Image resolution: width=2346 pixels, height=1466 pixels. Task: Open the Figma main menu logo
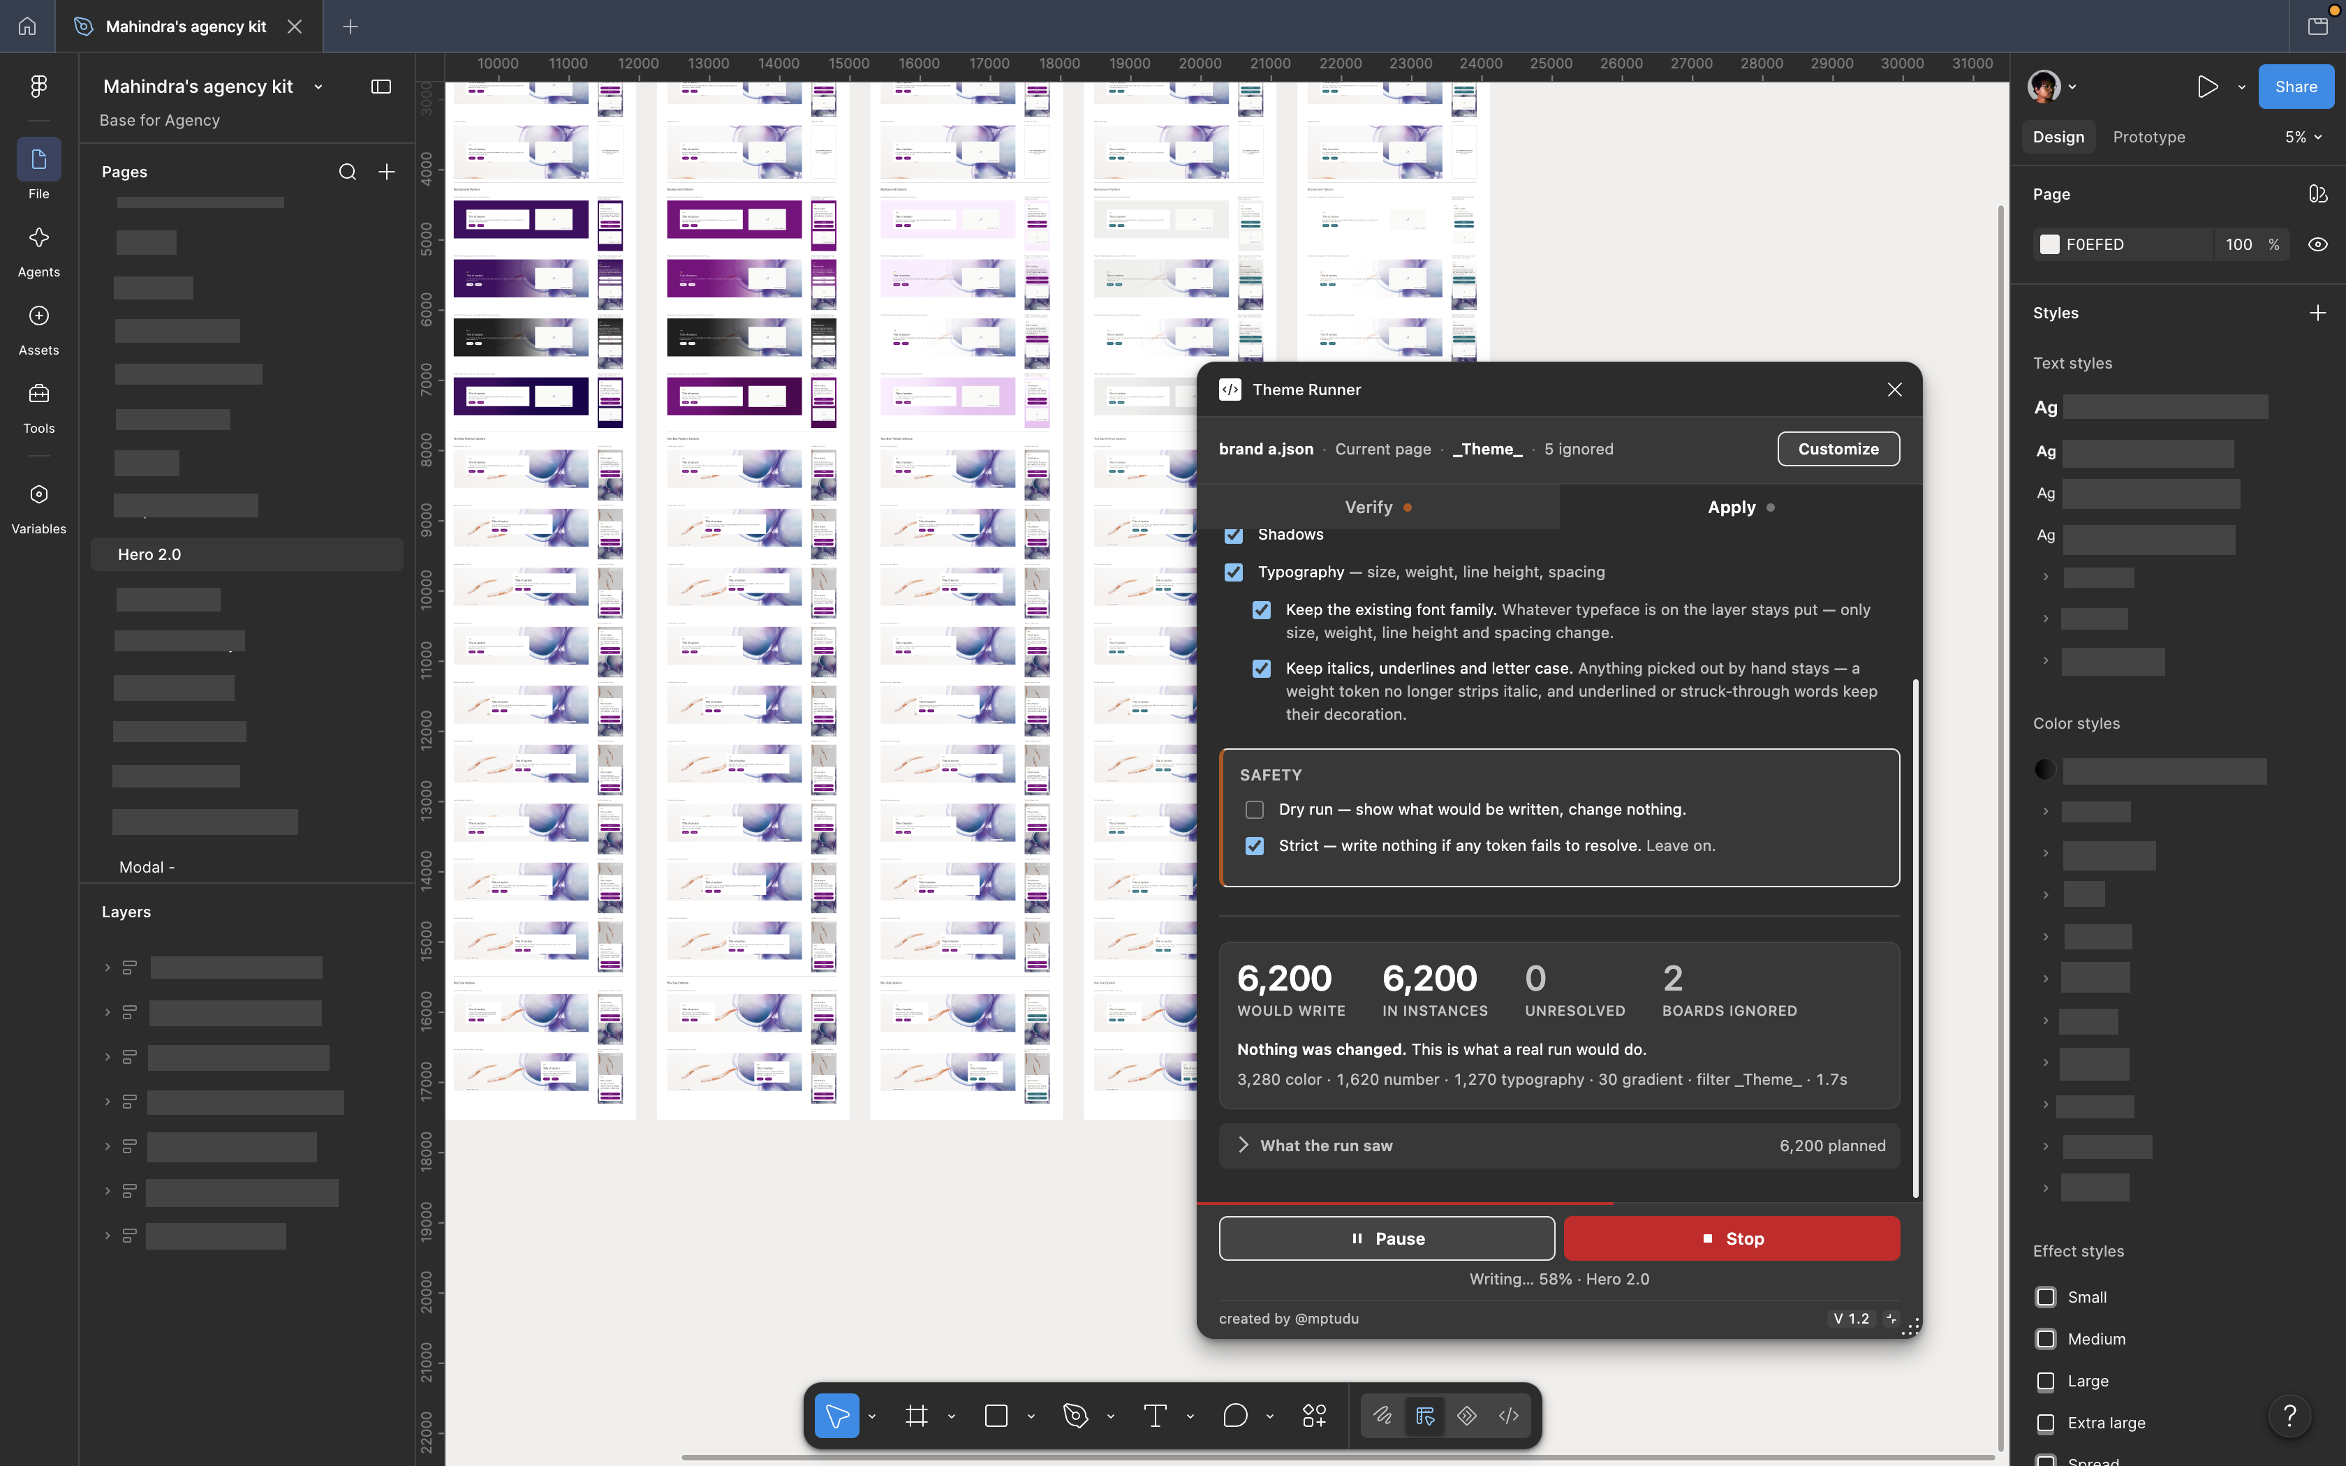[x=39, y=87]
